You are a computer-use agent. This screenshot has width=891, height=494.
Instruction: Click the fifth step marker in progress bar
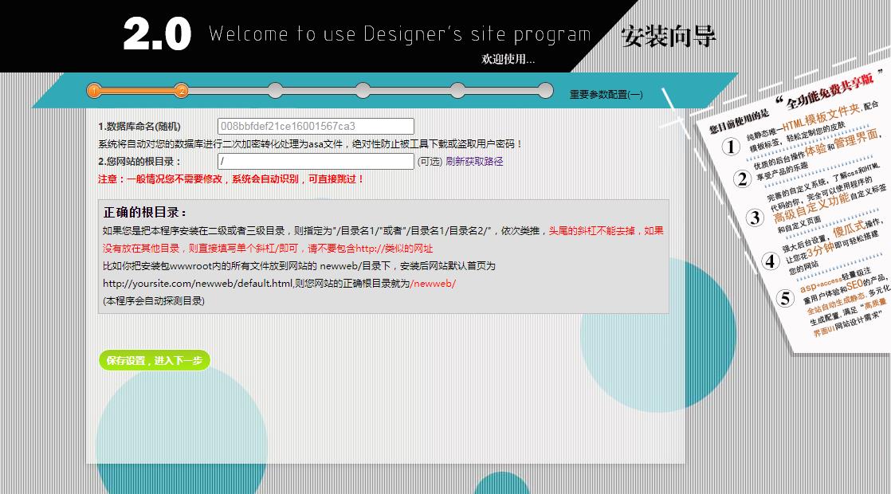point(457,90)
